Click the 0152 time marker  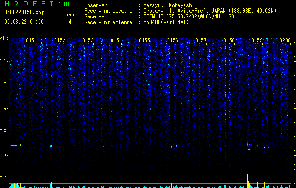[x=60, y=40]
